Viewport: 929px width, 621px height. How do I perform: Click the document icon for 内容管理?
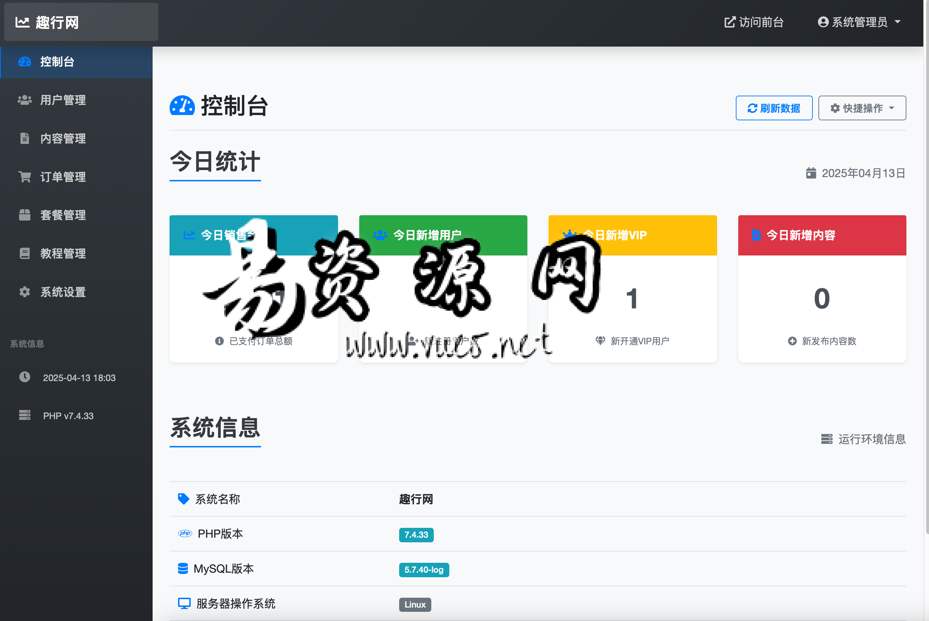point(25,138)
